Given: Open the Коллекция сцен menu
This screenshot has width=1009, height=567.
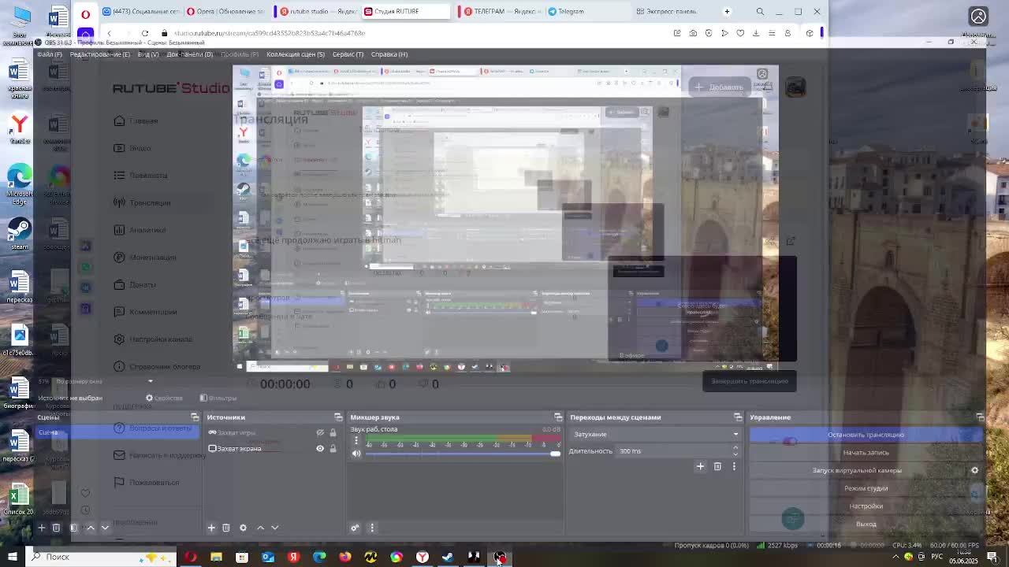Looking at the screenshot, I should 296,54.
